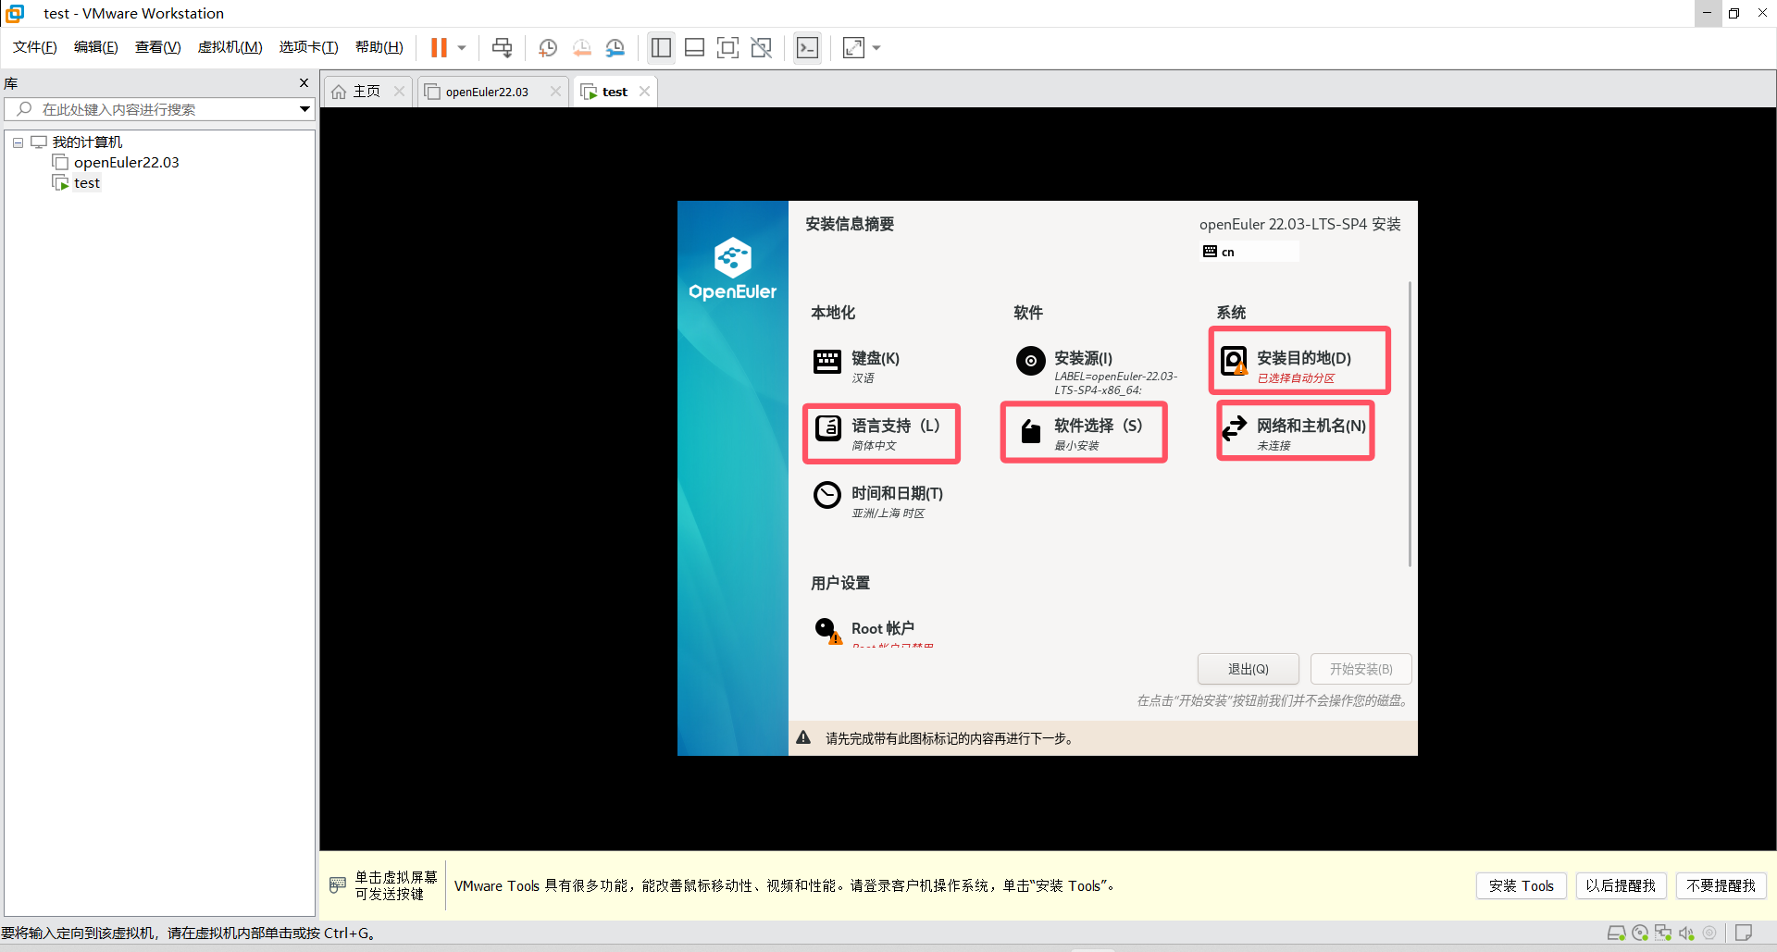The width and height of the screenshot is (1777, 952).
Task: Click the message log note icon
Action: 1744,933
